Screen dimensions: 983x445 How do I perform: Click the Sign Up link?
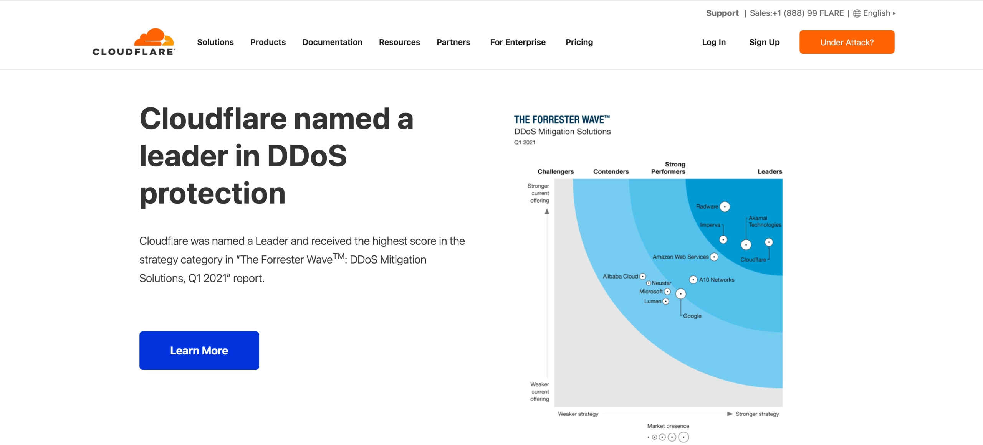(764, 42)
